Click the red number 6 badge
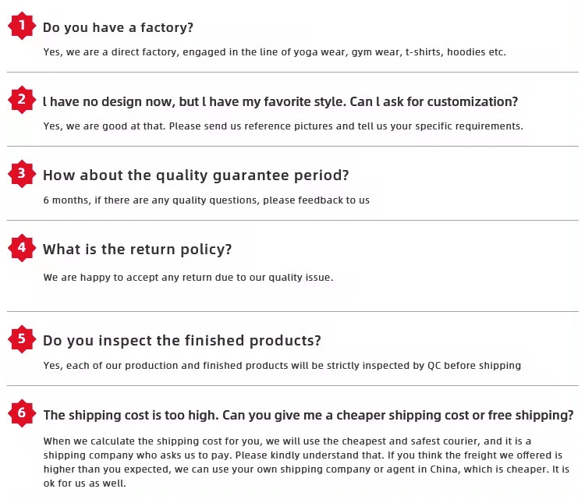Viewport: 585px width, 503px height. [22, 413]
